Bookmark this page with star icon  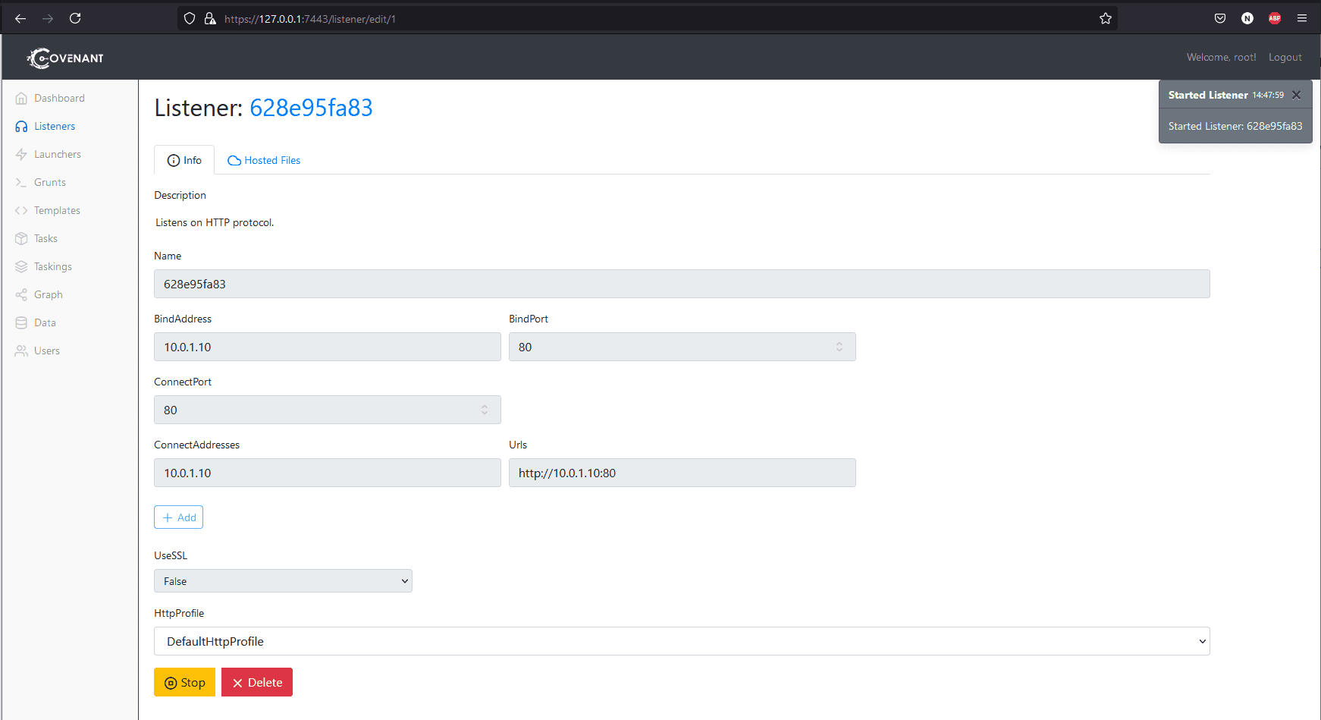click(1106, 18)
